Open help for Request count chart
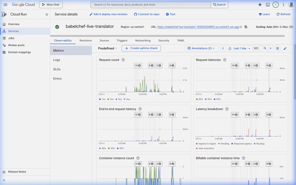 click(123, 60)
